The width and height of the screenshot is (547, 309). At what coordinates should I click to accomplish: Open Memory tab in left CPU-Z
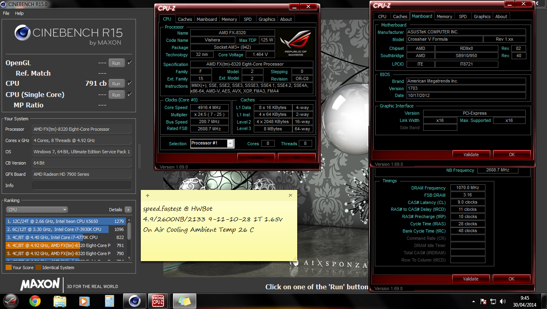click(229, 19)
